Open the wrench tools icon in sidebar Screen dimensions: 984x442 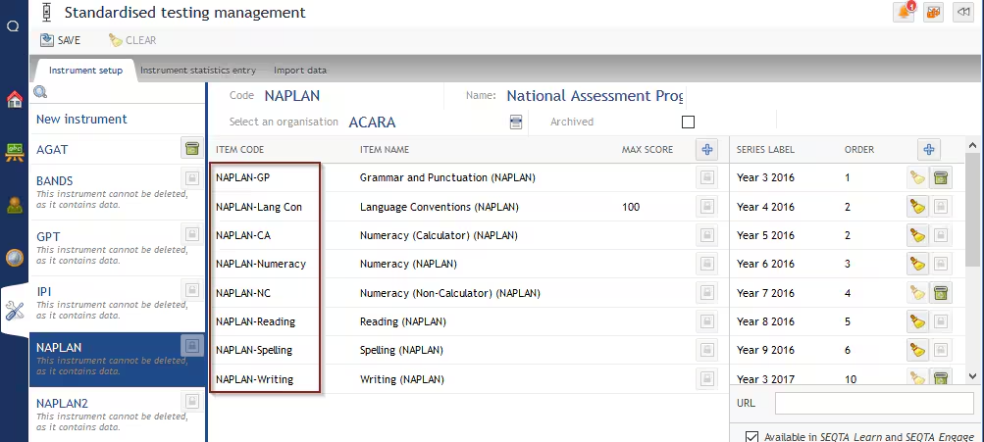coord(15,311)
